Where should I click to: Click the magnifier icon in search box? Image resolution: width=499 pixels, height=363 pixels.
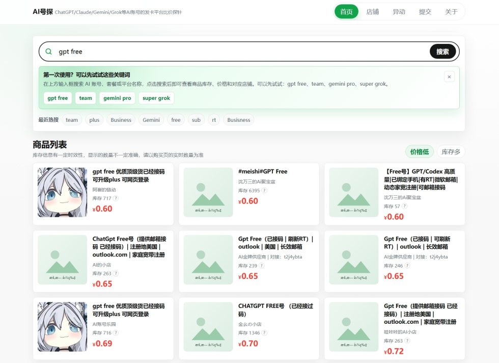[x=49, y=51]
